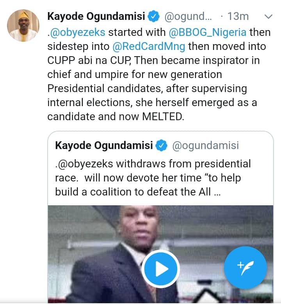Open the quoted tweet text about presidential race
Image resolution: width=281 pixels, height=304 pixels.
(153, 178)
